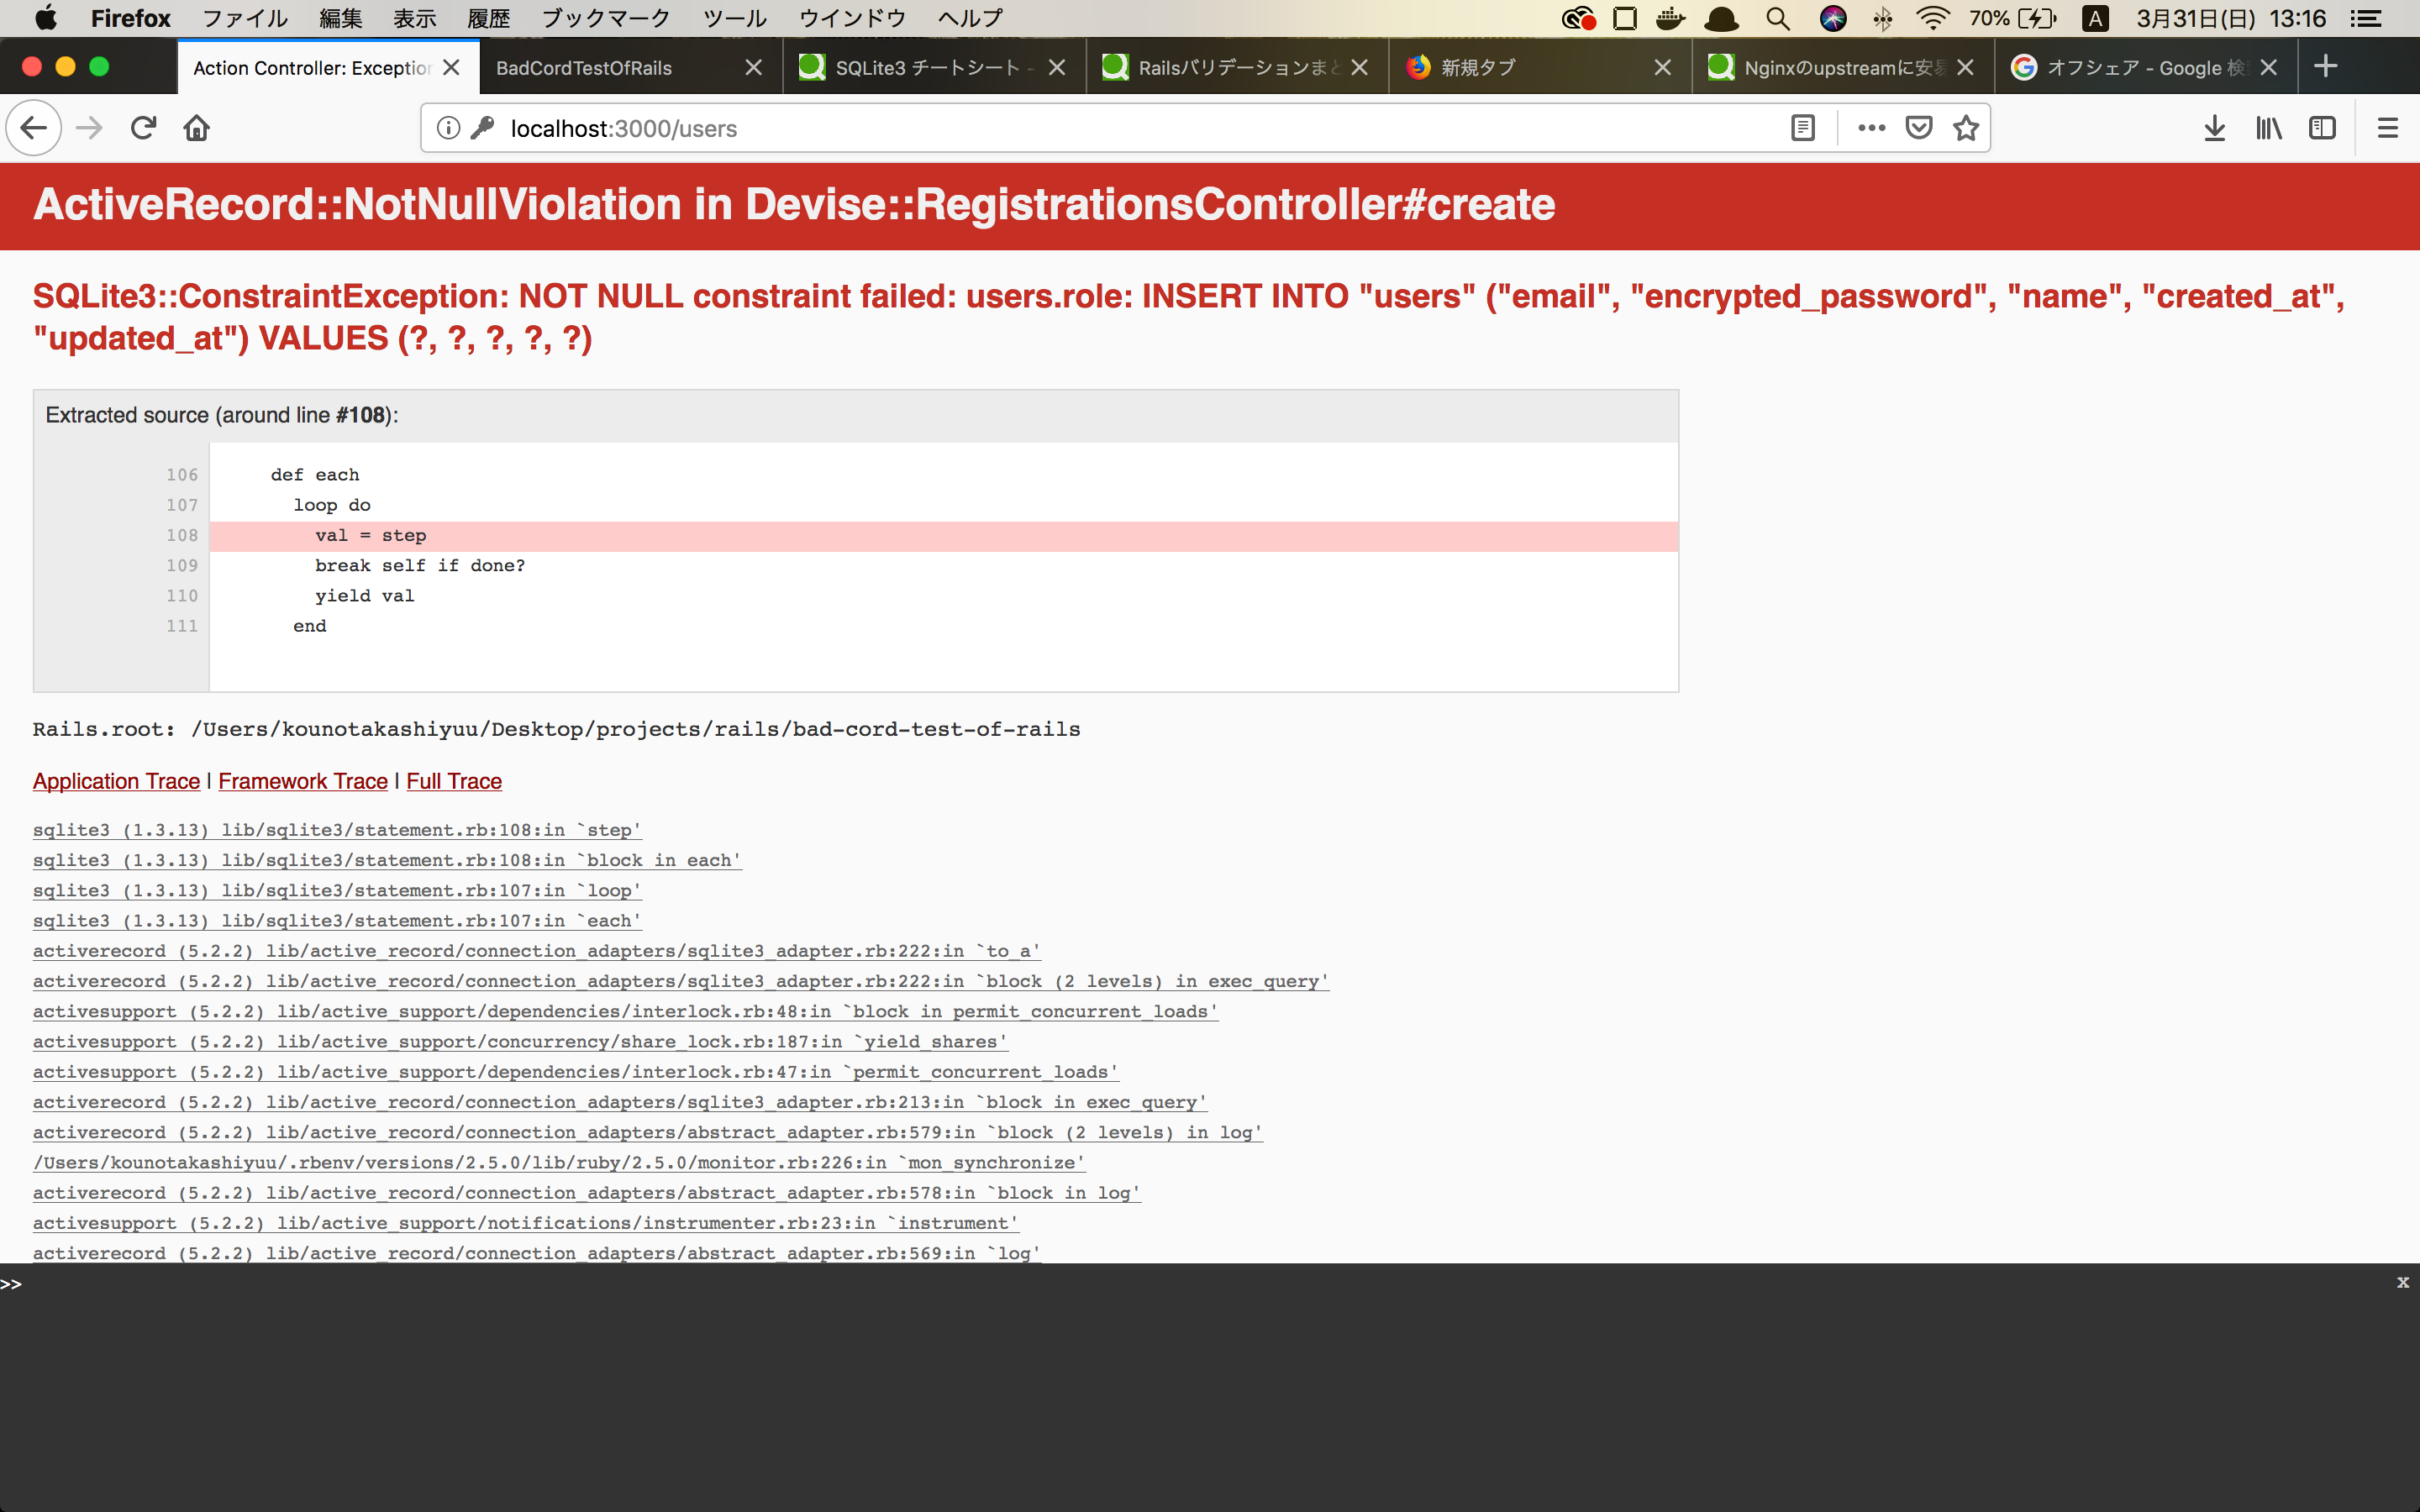Bookmark this page with star icon
Screen dimensions: 2420x1512
pos(1966,128)
